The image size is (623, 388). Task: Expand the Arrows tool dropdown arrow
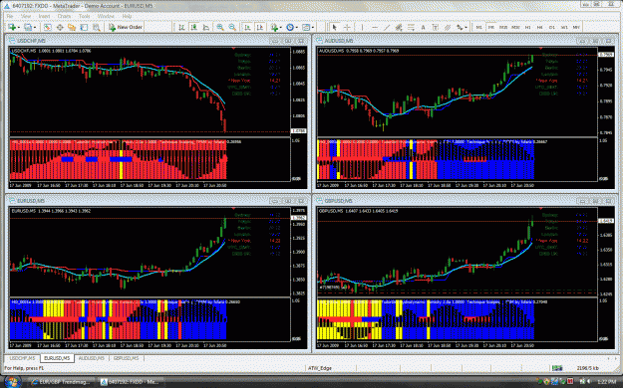click(x=467, y=28)
